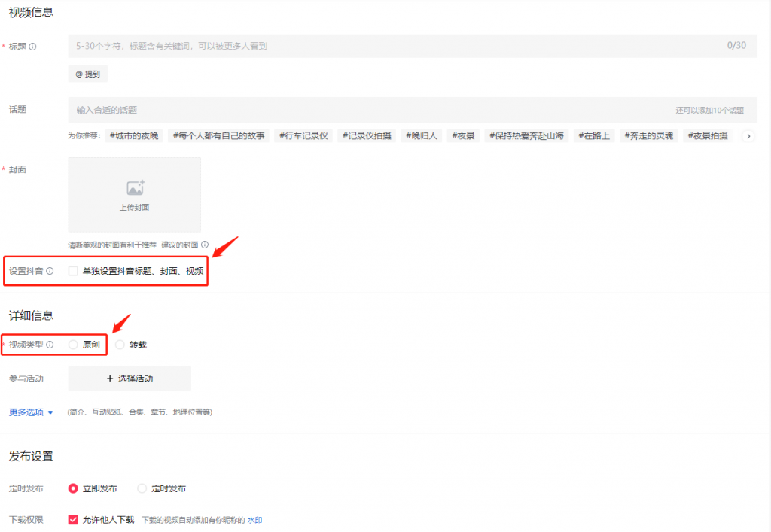Select 定时发布 for scheduled publishing

pyautogui.click(x=142, y=488)
